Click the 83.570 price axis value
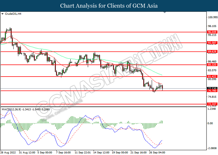The height and width of the screenshot is (155, 218). [x=212, y=70]
